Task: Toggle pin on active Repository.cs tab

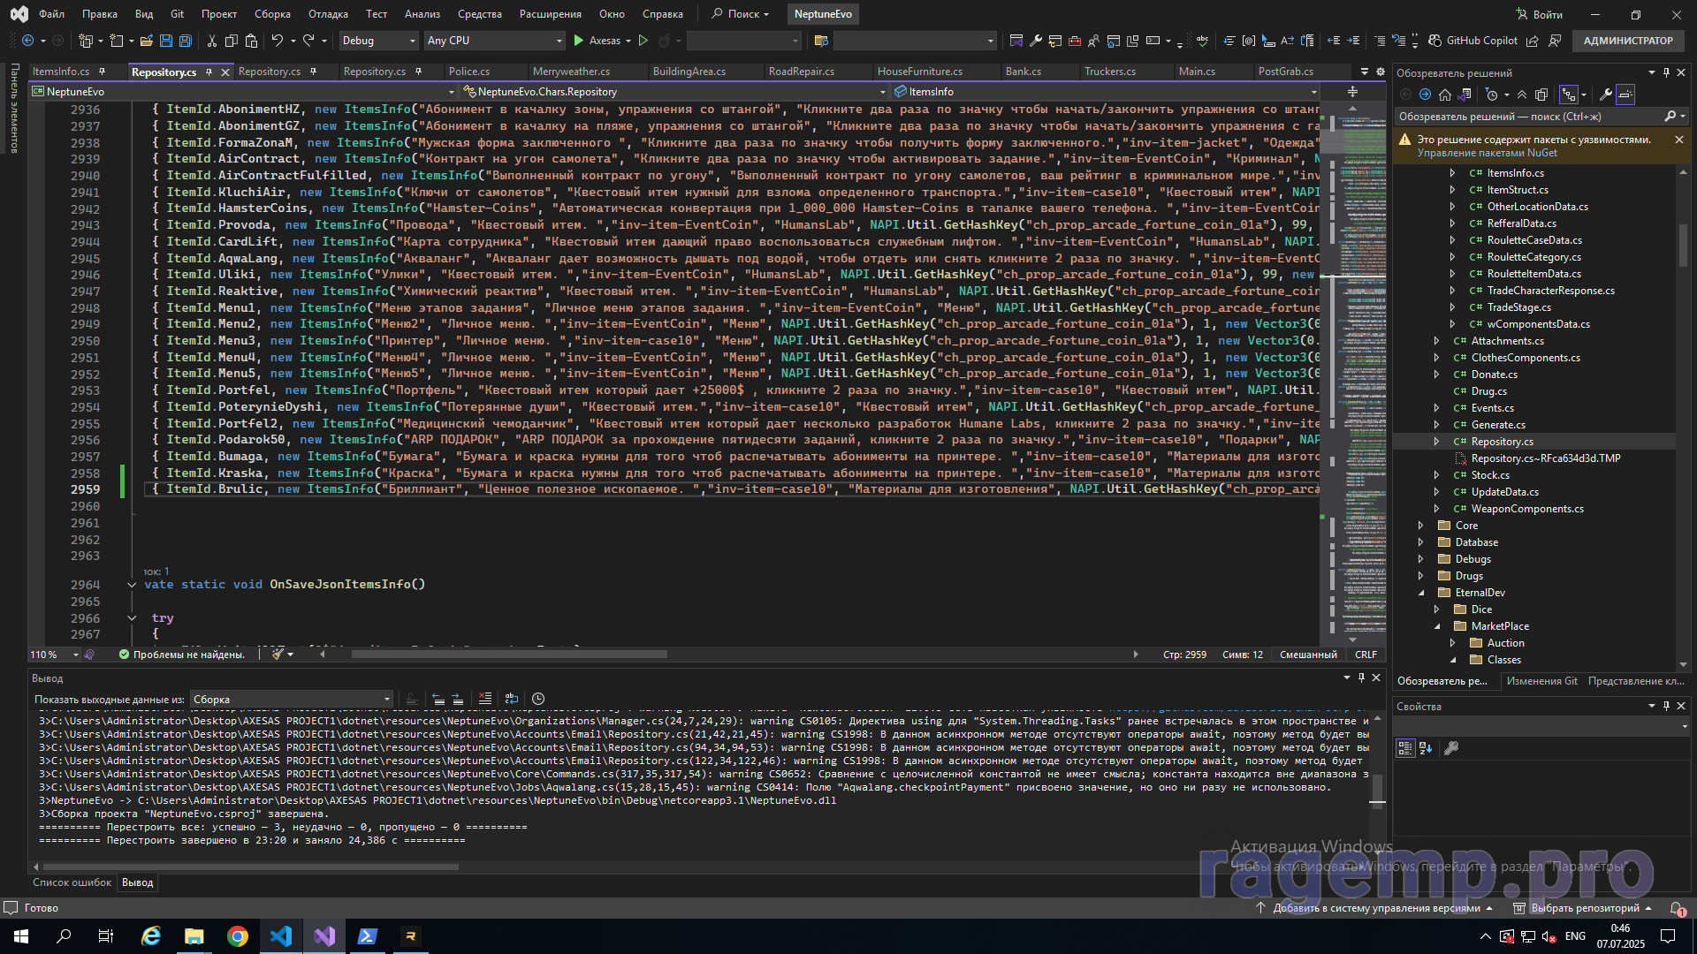Action: pyautogui.click(x=209, y=72)
